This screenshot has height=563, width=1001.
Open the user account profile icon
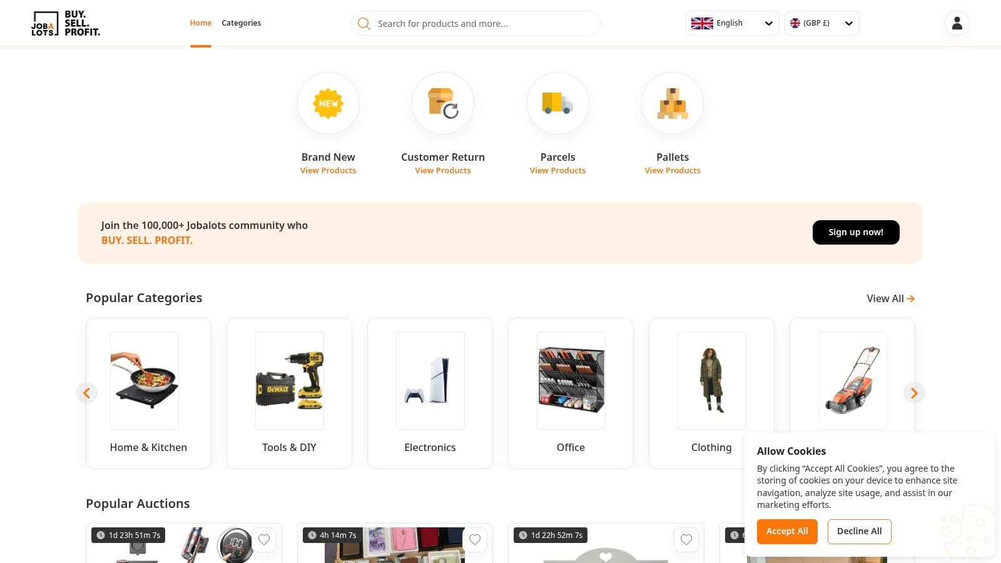click(957, 23)
